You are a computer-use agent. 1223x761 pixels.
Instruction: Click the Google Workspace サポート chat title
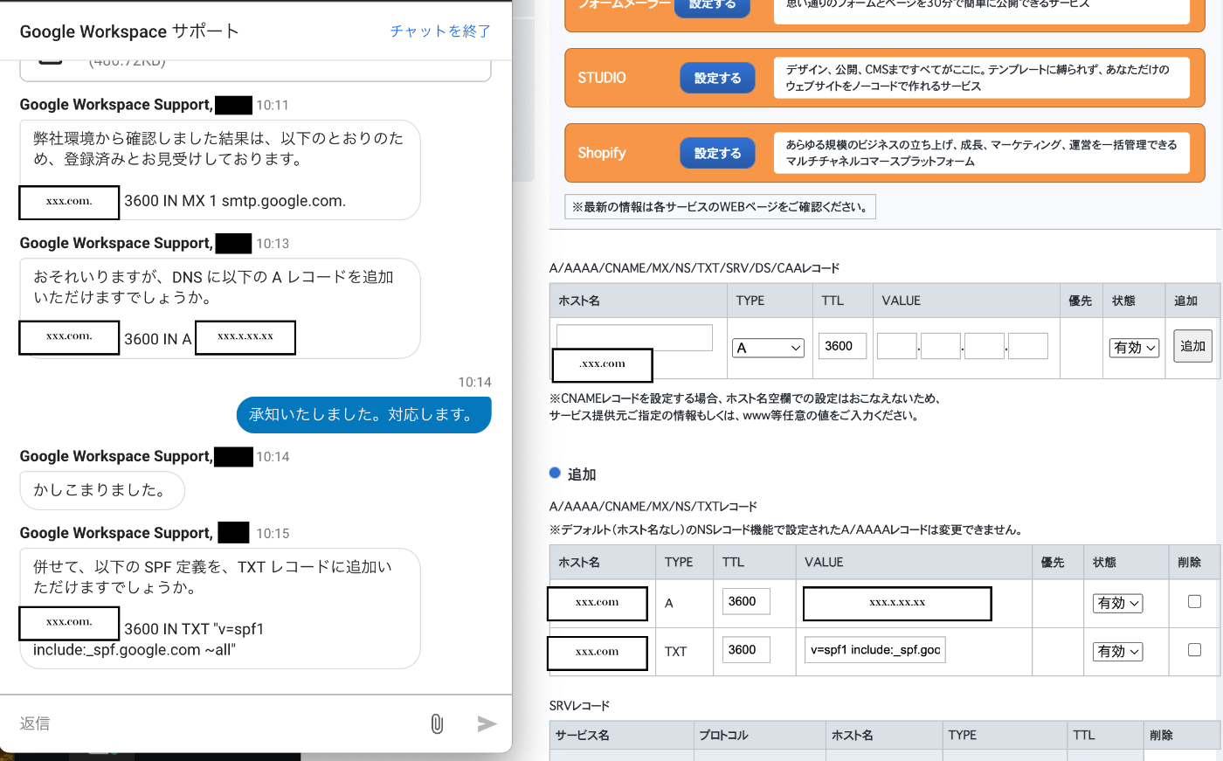129,31
